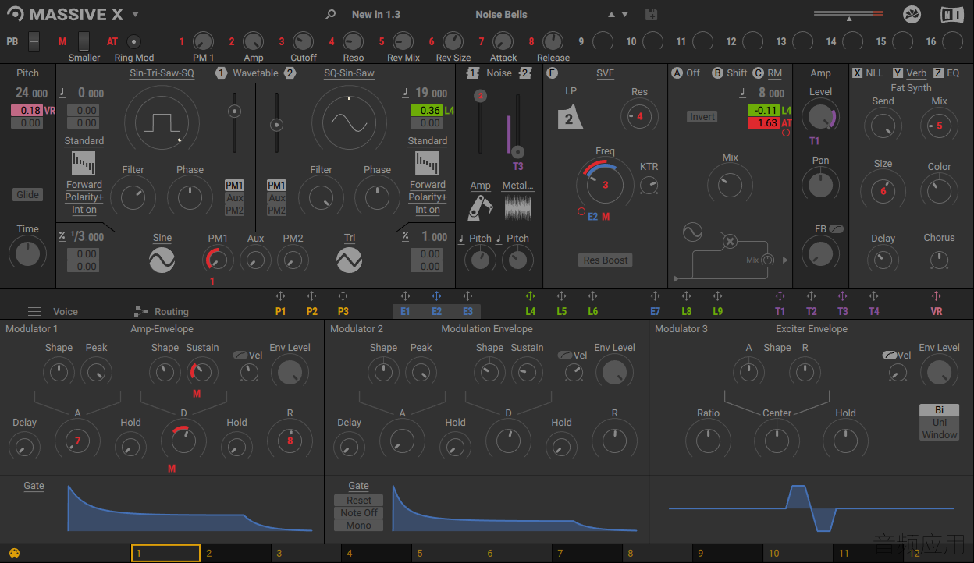Select the Z EQ effect tab
The width and height of the screenshot is (974, 563).
946,73
